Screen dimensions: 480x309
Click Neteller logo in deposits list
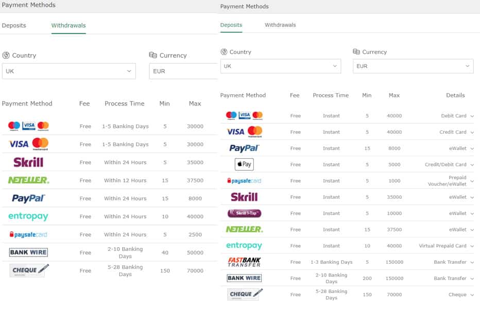tap(244, 229)
